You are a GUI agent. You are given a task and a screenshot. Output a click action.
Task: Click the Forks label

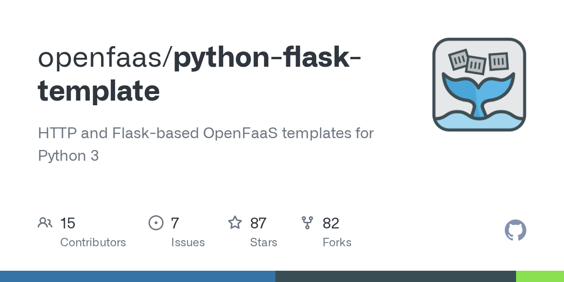coord(337,243)
